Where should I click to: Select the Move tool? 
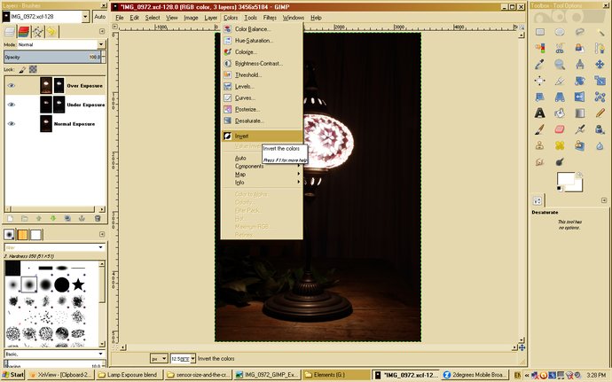(600, 64)
